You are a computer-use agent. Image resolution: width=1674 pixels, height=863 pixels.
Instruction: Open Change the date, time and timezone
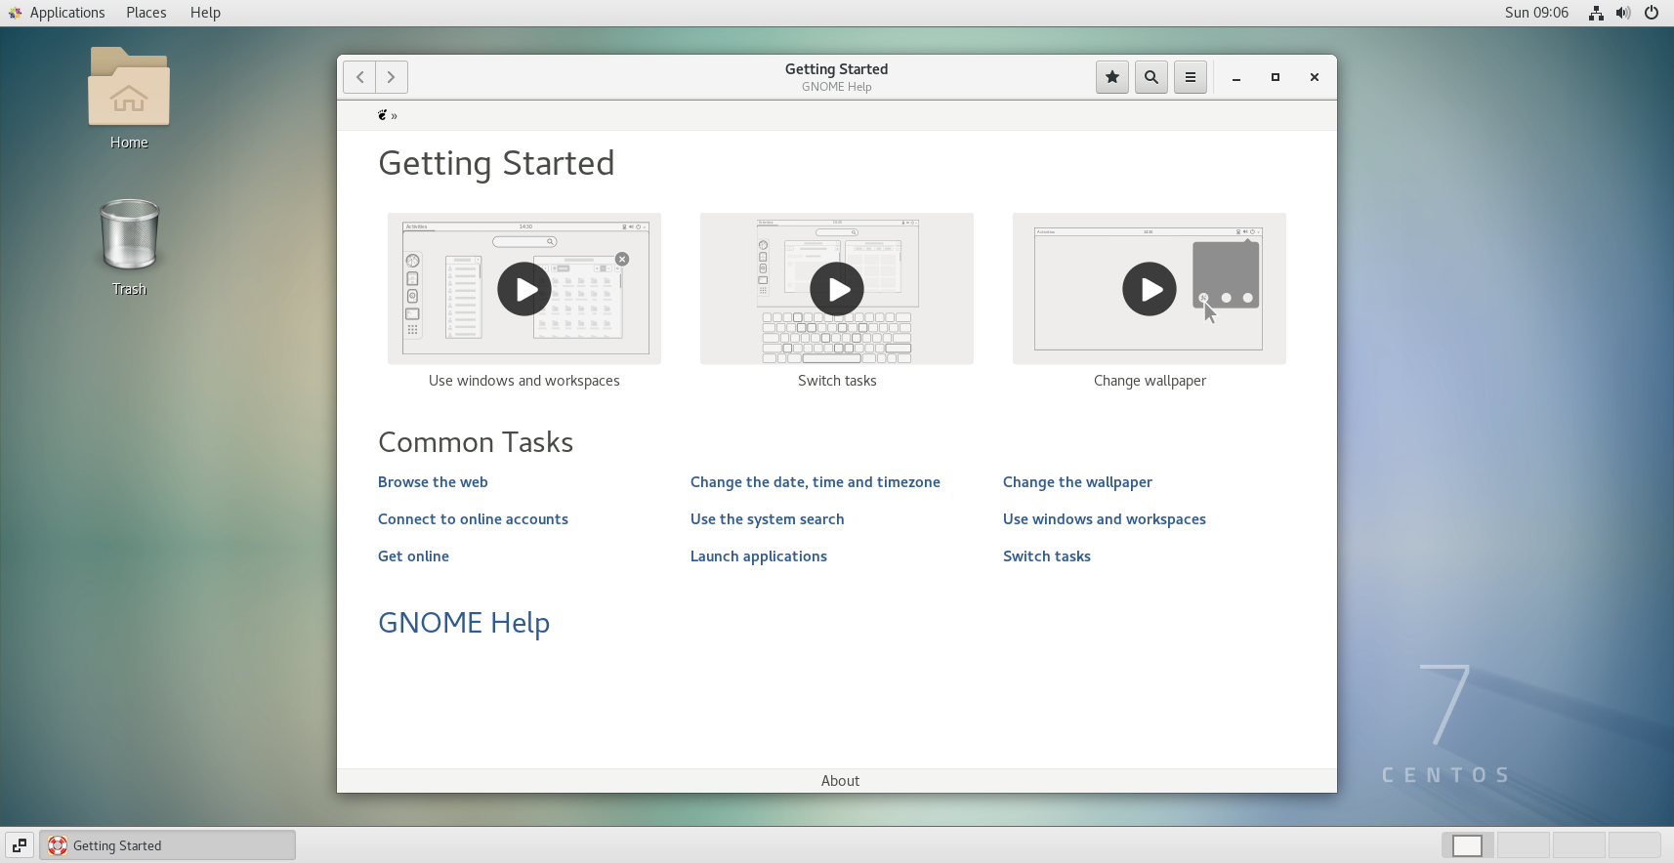(x=816, y=482)
